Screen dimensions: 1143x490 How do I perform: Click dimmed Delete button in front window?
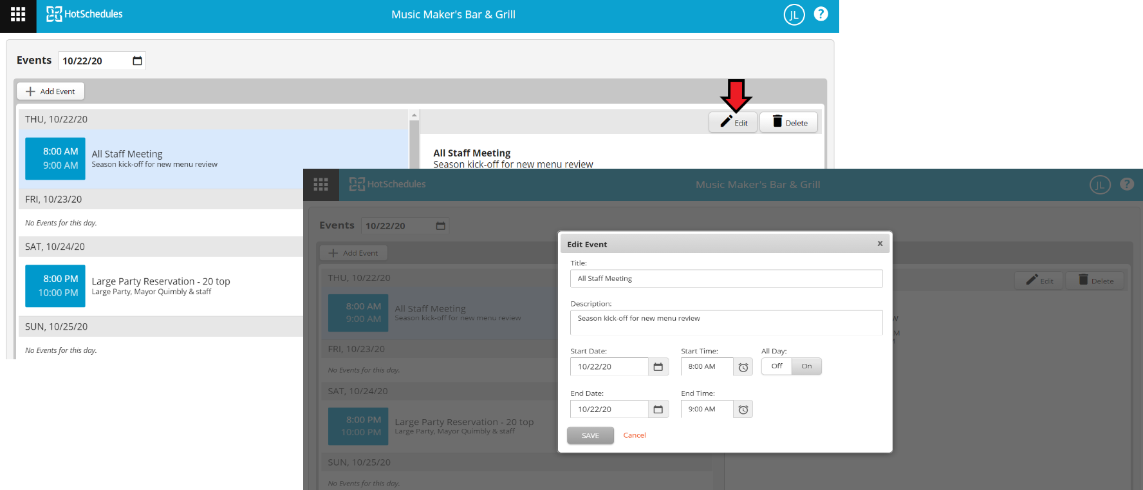point(1095,280)
